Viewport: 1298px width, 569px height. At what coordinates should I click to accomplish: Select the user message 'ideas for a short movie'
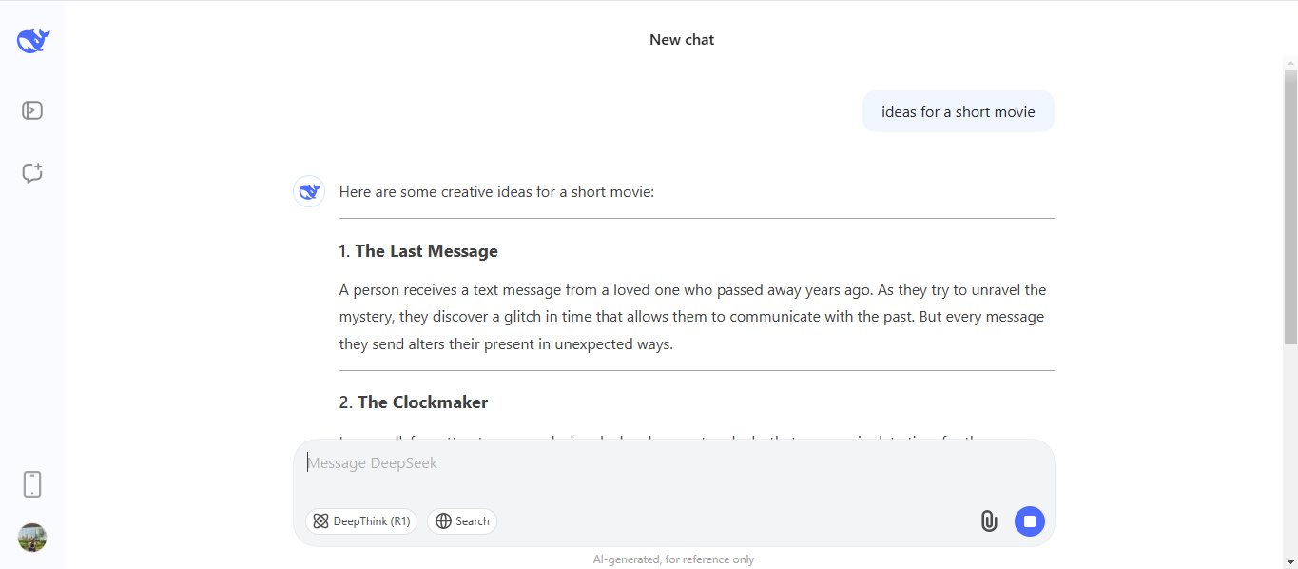click(x=959, y=111)
